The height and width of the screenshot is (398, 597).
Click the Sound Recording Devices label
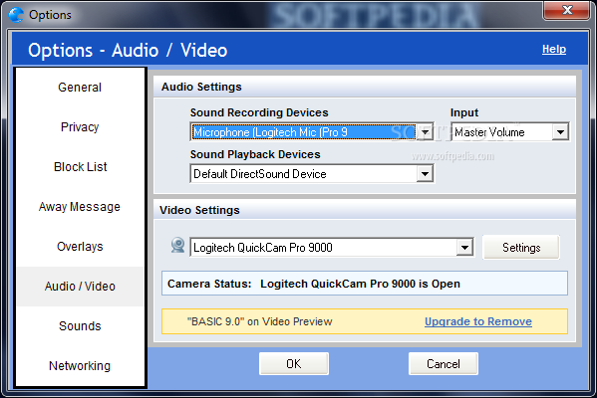click(x=259, y=112)
